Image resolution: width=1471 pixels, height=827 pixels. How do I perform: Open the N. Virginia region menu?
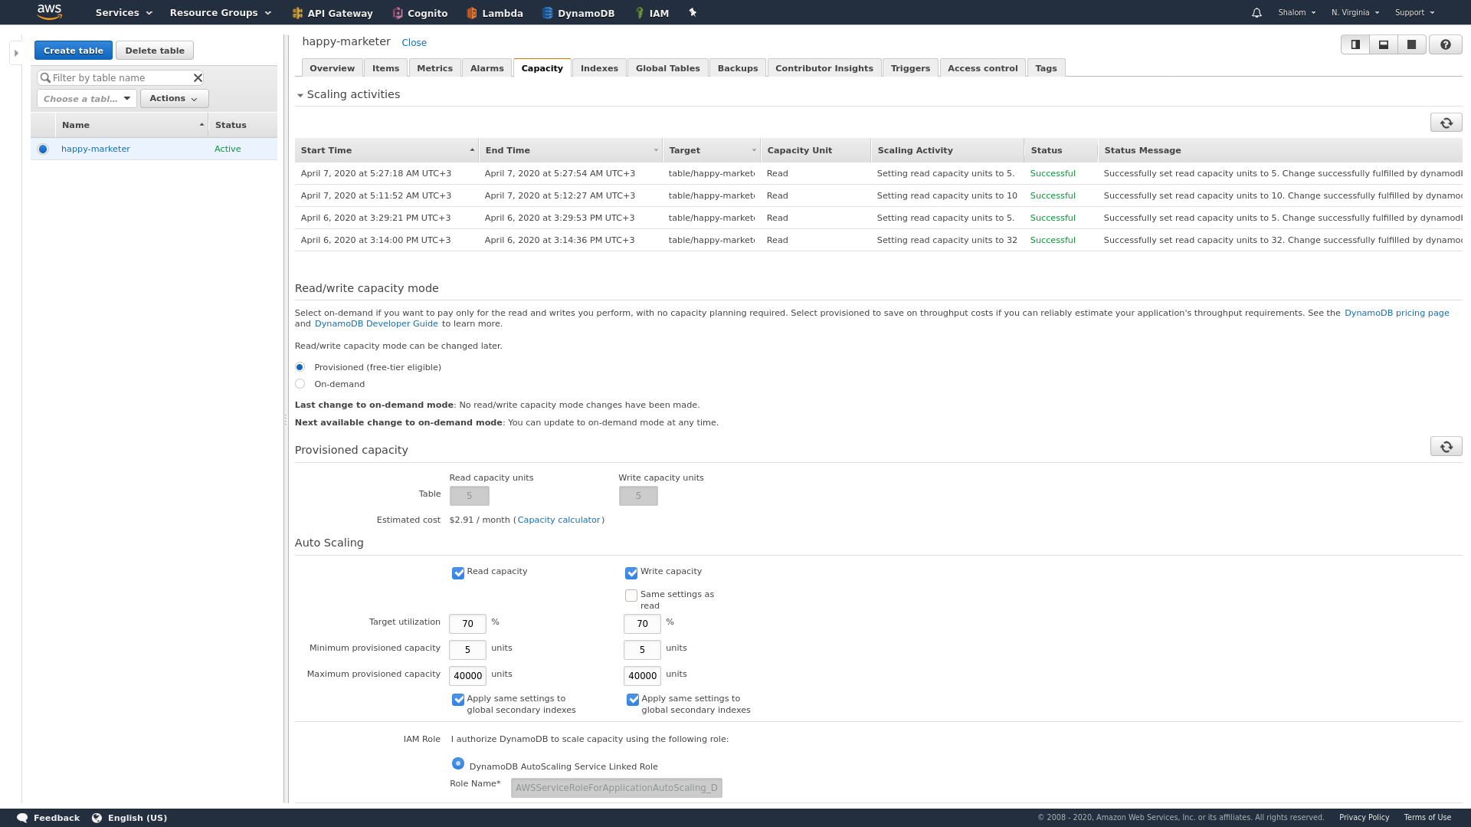1354,12
